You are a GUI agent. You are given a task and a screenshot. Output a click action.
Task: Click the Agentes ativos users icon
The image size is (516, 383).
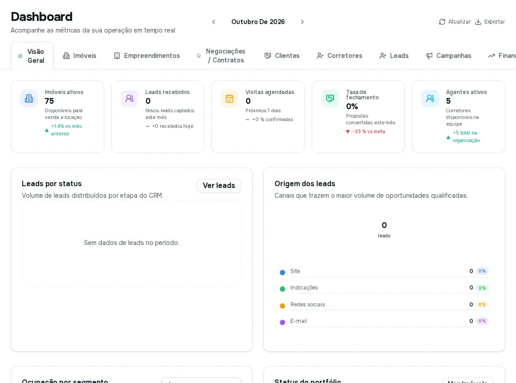(x=430, y=98)
